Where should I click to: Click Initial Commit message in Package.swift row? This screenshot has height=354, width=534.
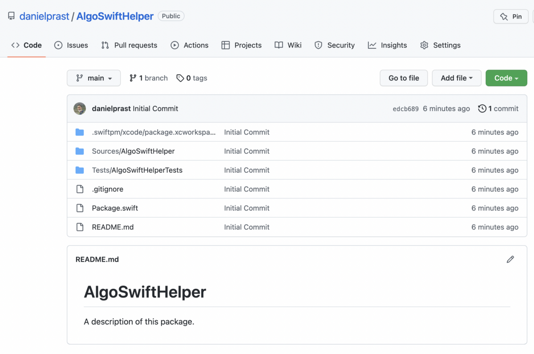point(247,208)
